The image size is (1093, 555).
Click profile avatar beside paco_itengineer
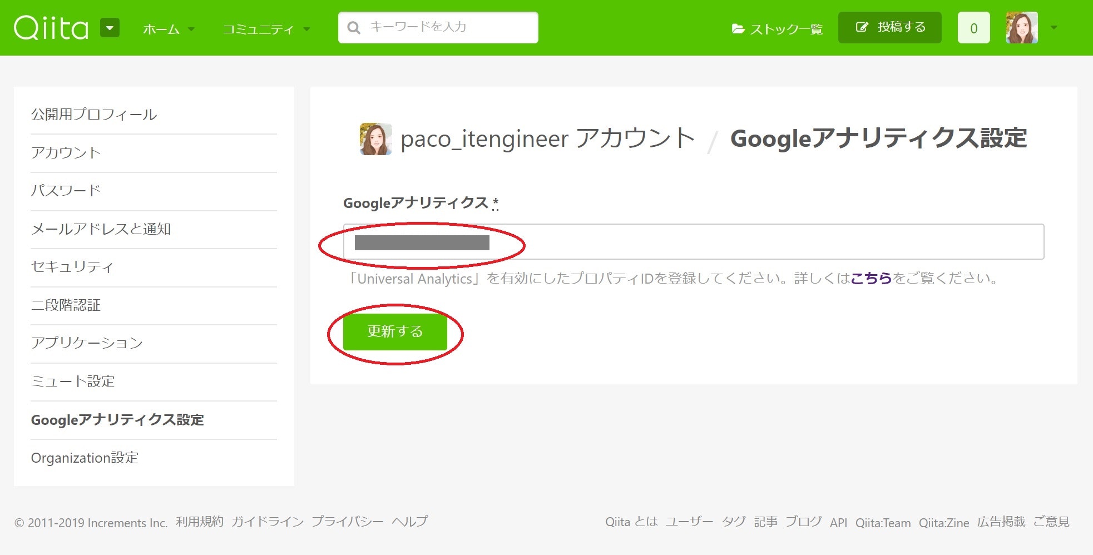[x=376, y=139]
